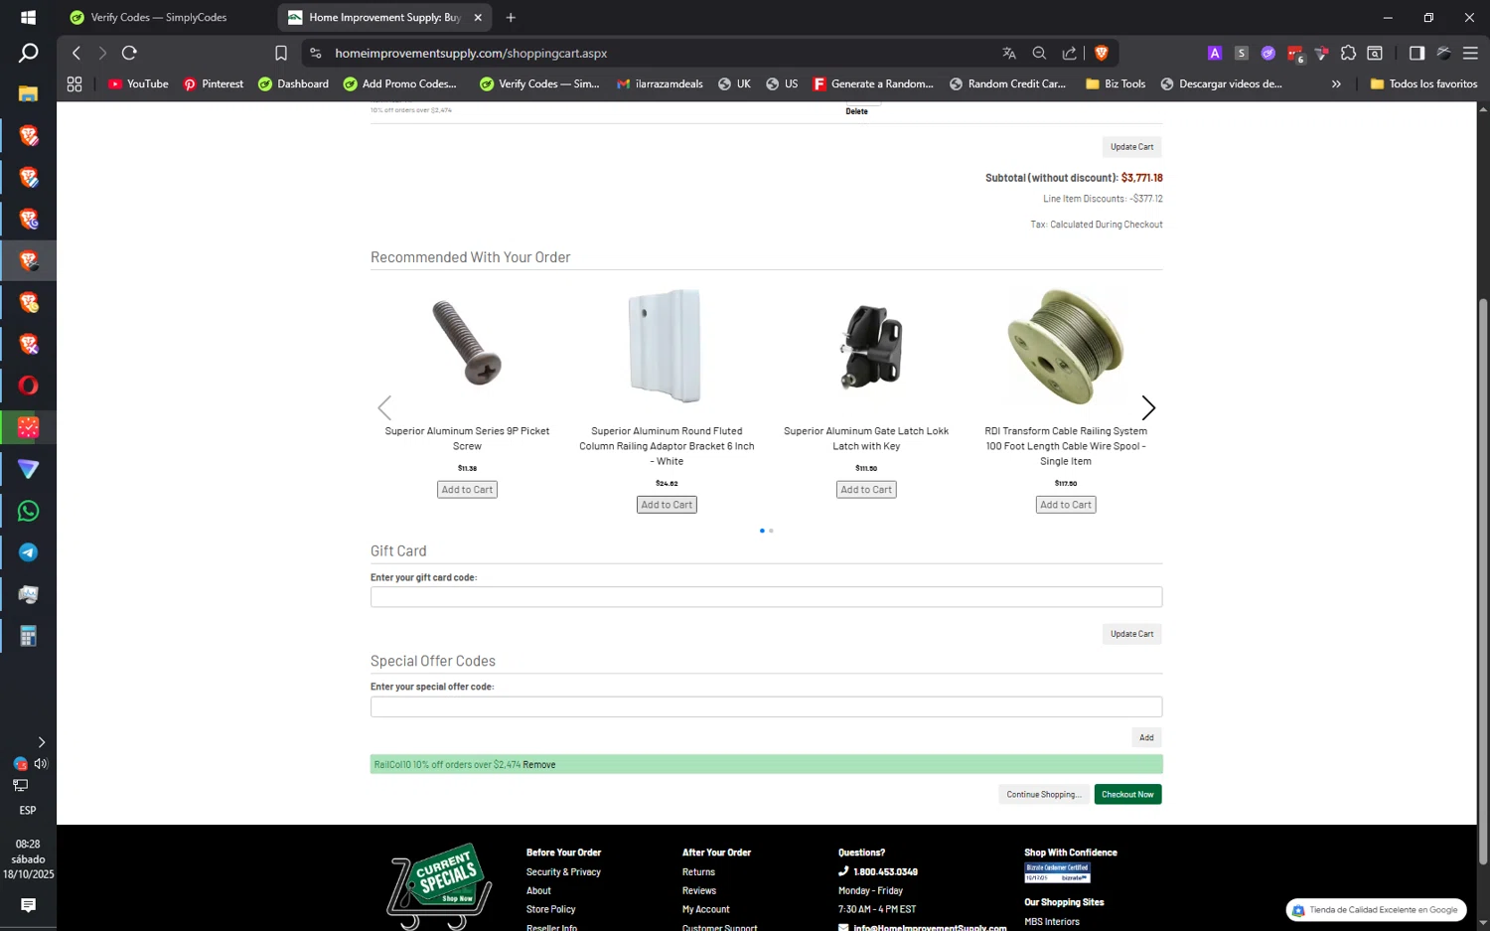Click Checkout Now button
This screenshot has height=931, width=1490.
[x=1127, y=794]
